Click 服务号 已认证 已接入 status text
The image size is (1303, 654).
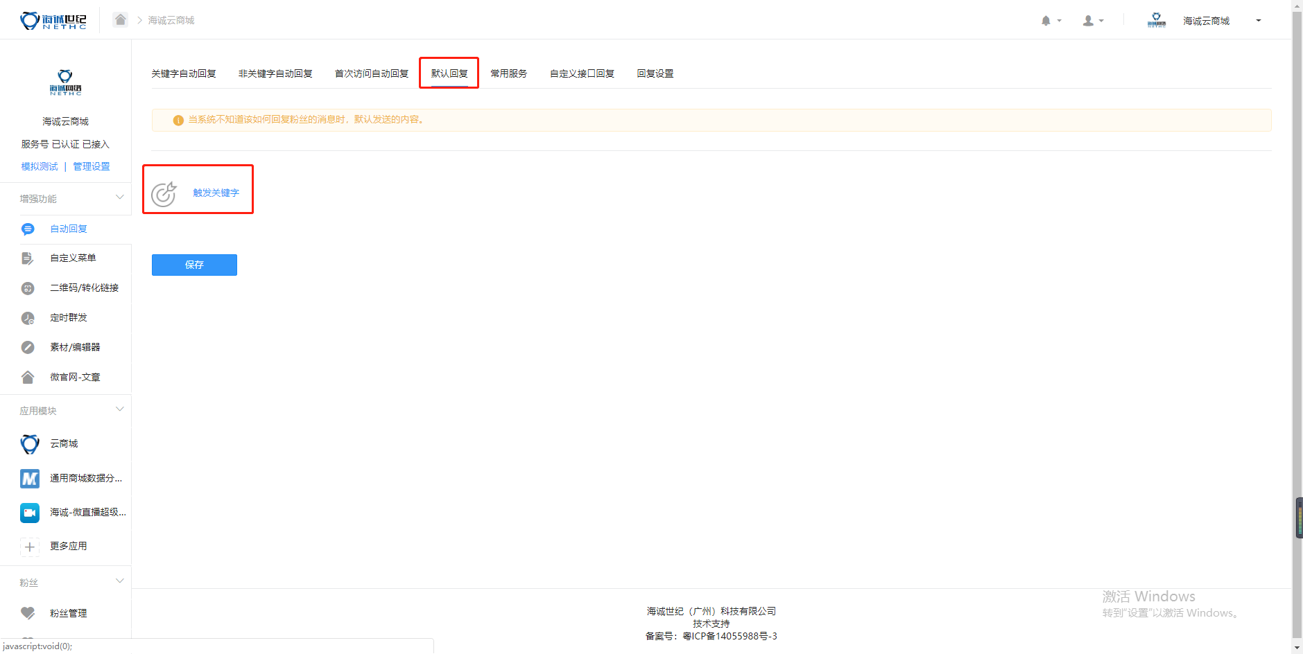[x=65, y=144]
